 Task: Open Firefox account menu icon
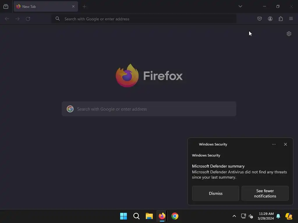pos(270,19)
